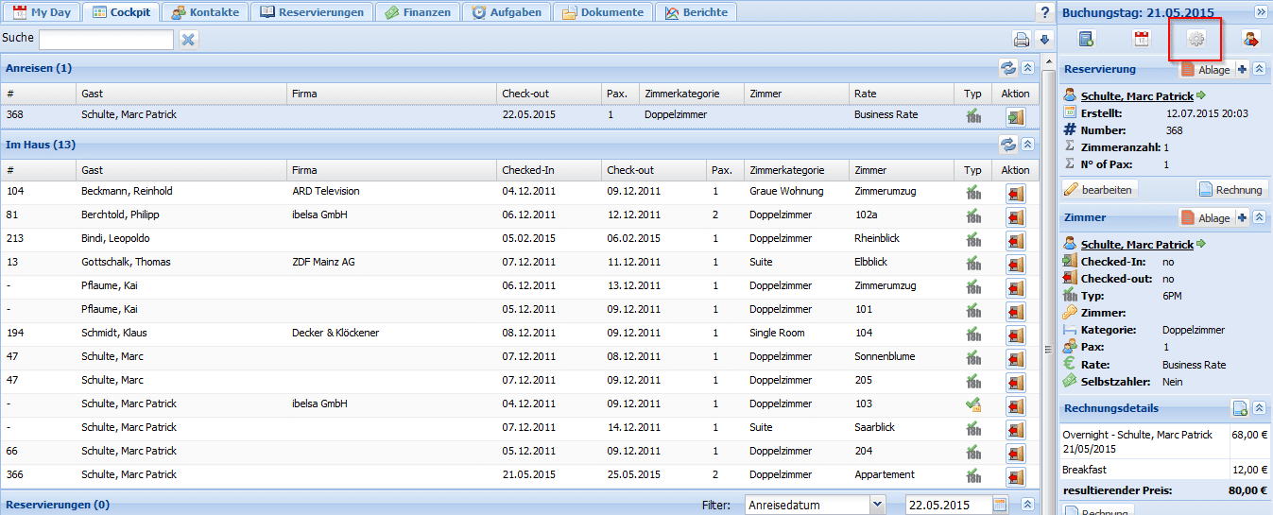This screenshot has height=515, width=1273.
Task: Click the check-out icon for Beckmann, Reinhold
Action: click(1015, 193)
